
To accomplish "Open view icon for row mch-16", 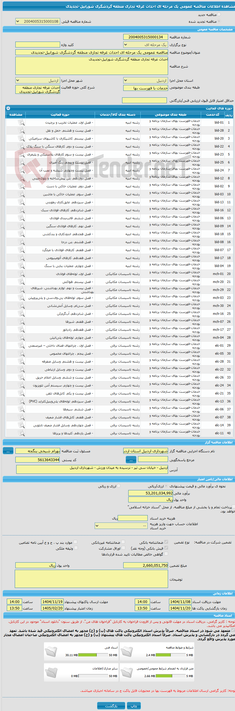I will 21,314.
